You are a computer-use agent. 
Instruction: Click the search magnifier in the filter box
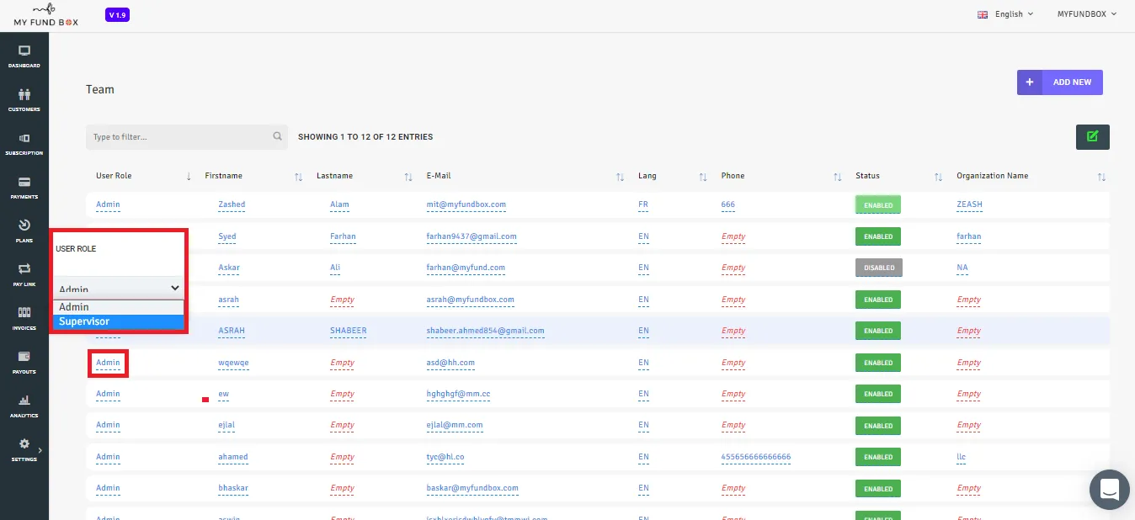(278, 136)
